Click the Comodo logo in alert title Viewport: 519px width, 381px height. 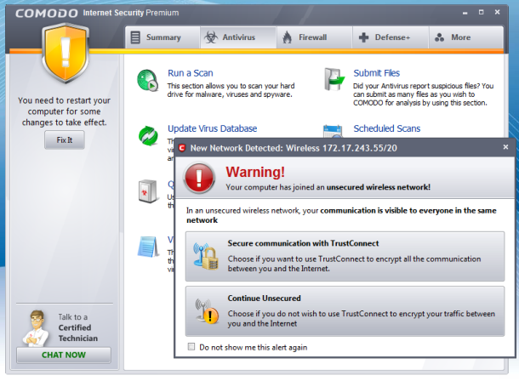pos(182,148)
